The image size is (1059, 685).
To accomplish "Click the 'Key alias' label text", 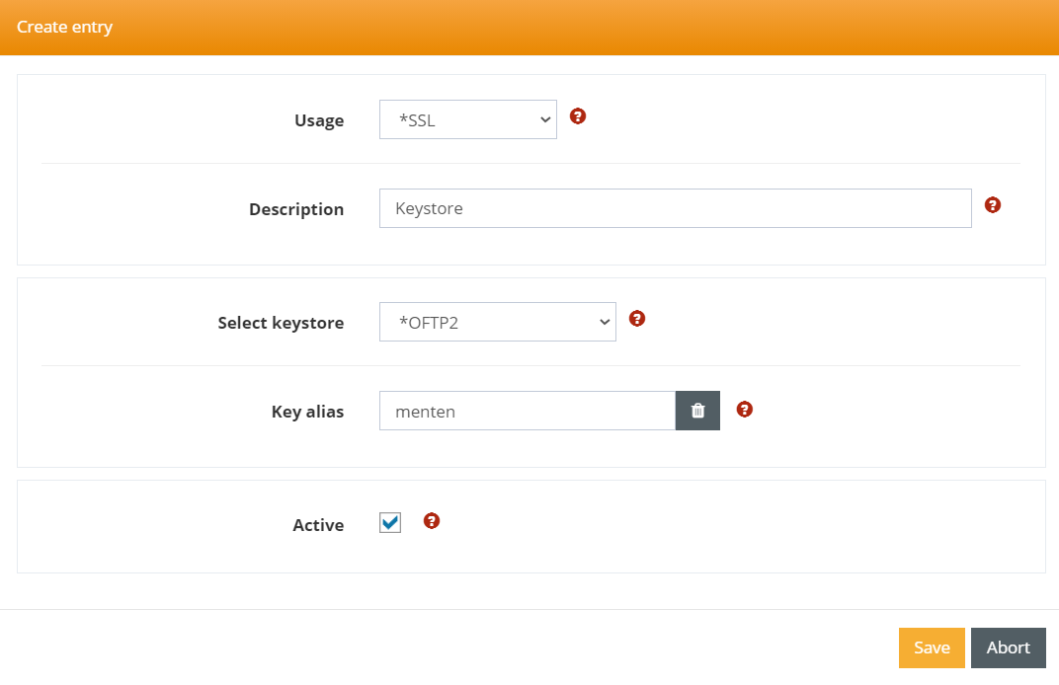I will point(307,412).
